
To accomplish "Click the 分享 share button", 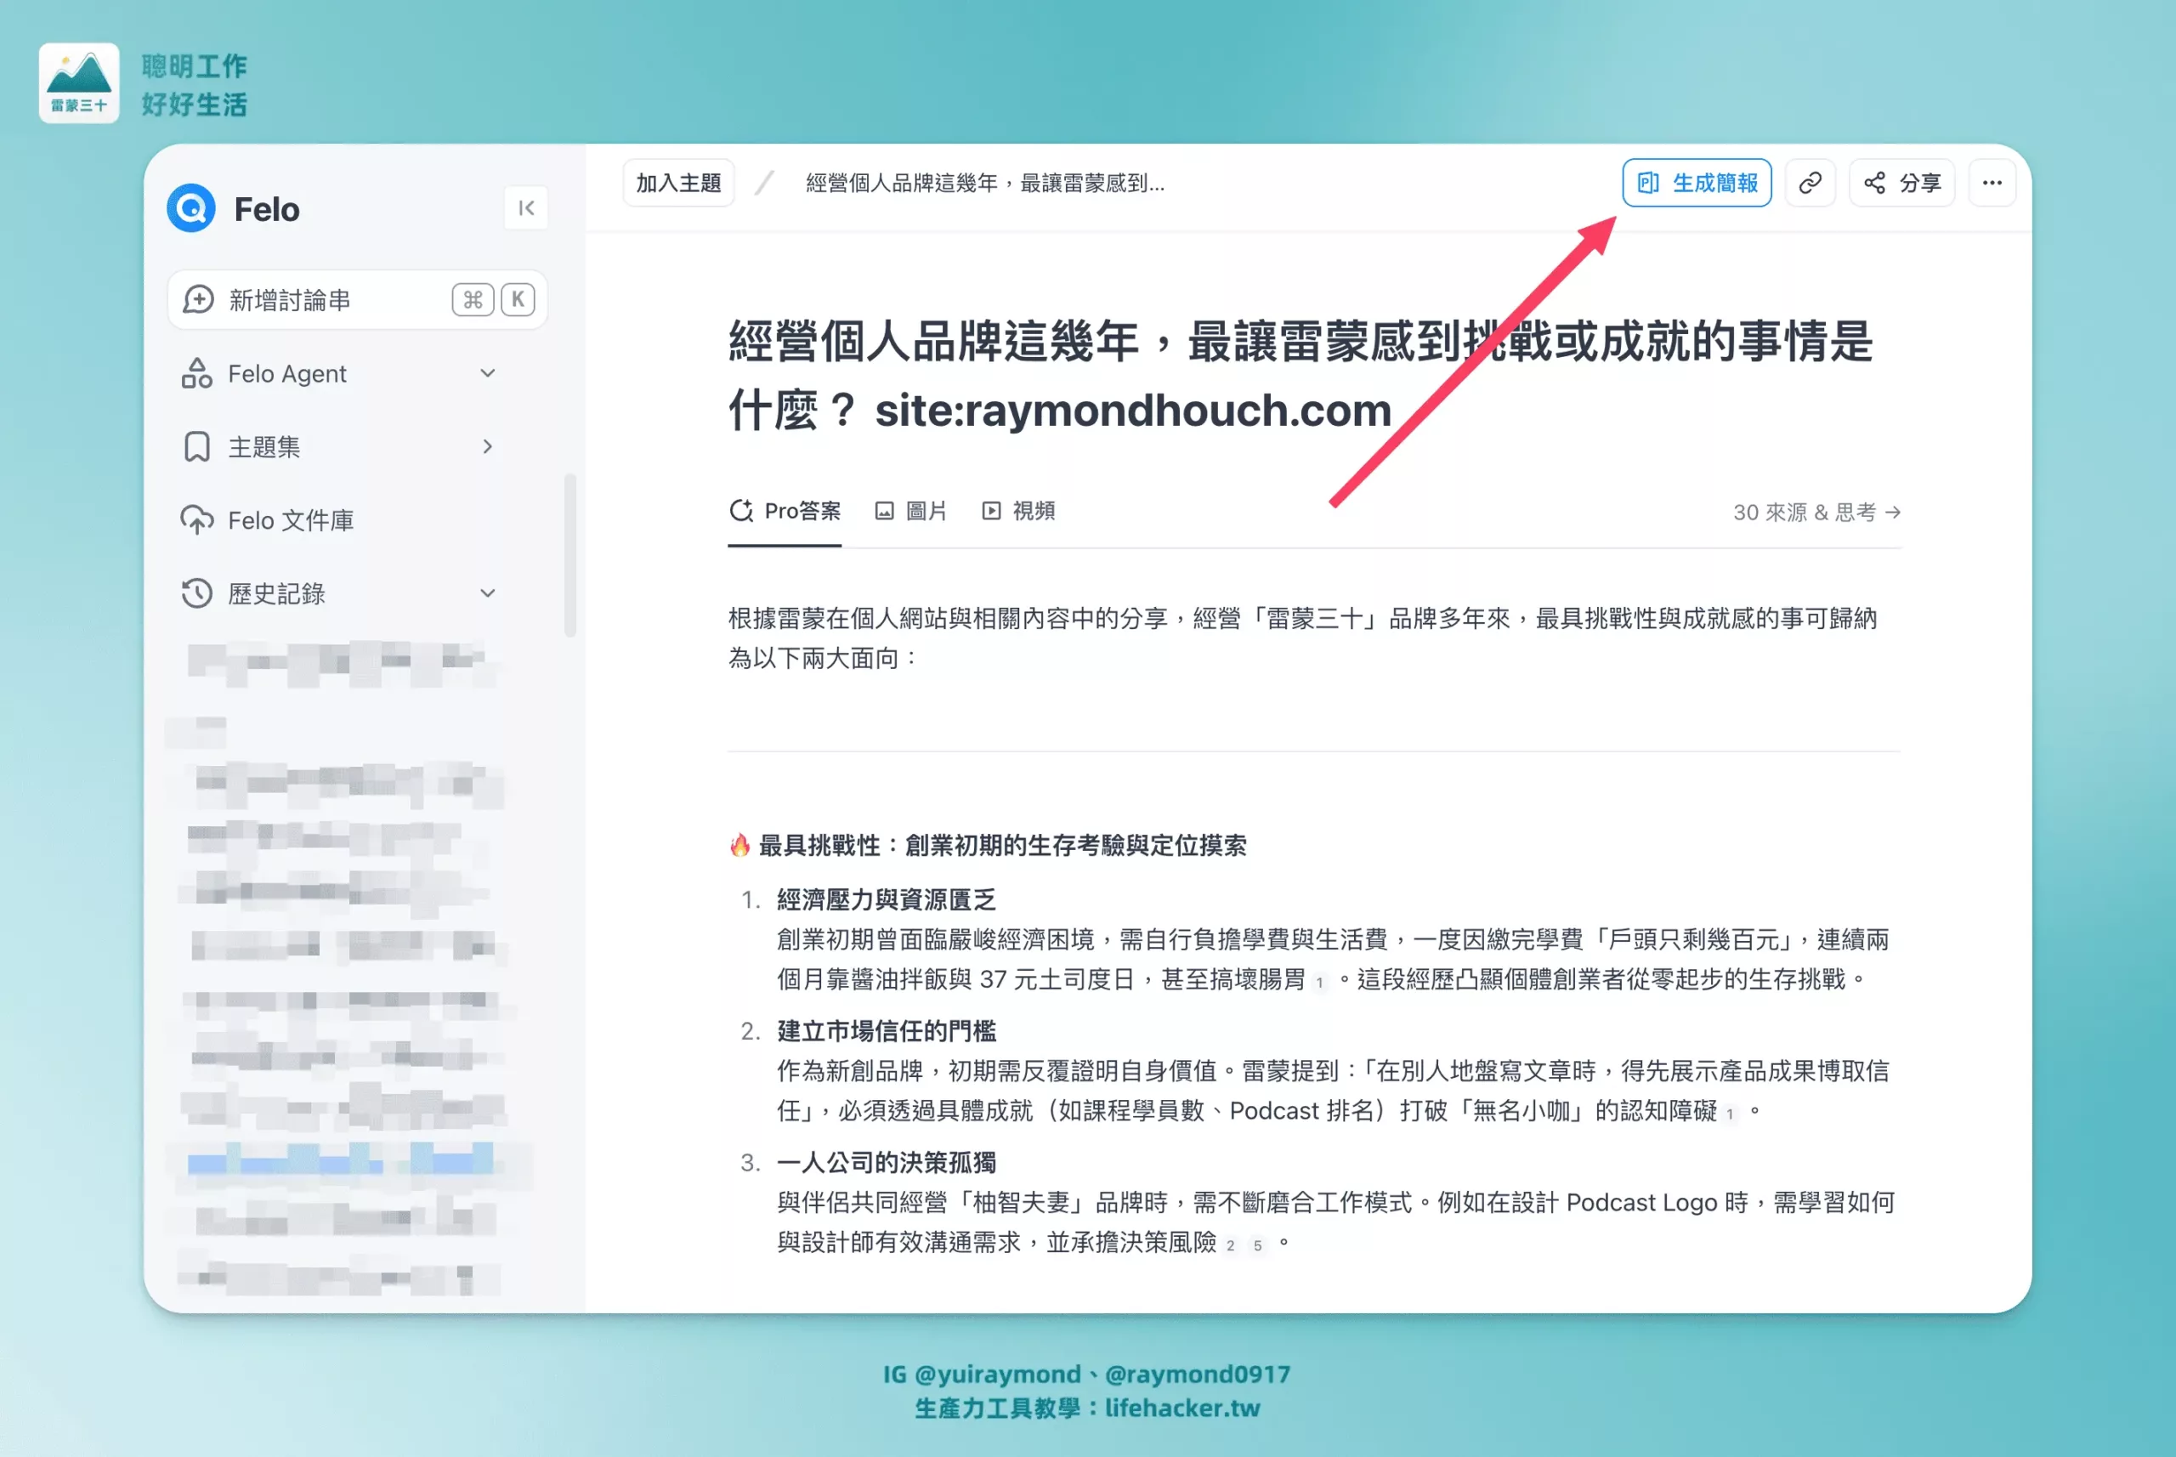I will tap(1902, 183).
